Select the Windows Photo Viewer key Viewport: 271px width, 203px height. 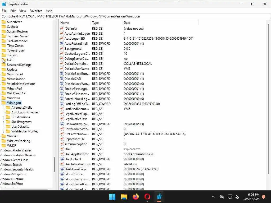coord(16,150)
